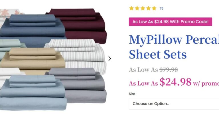
Task: Click the pink 'As Low As $24.98' promo banner
Action: [171, 22]
